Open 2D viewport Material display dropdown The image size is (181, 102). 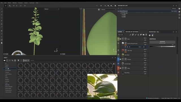pos(109,10)
